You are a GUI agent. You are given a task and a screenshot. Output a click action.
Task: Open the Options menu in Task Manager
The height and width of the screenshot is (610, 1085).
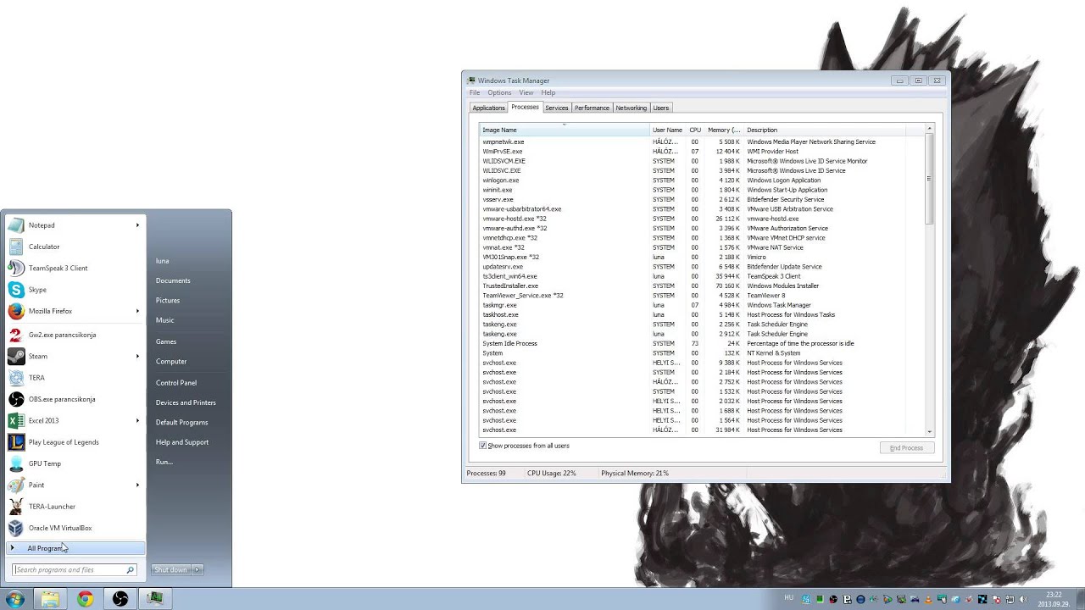pos(498,92)
